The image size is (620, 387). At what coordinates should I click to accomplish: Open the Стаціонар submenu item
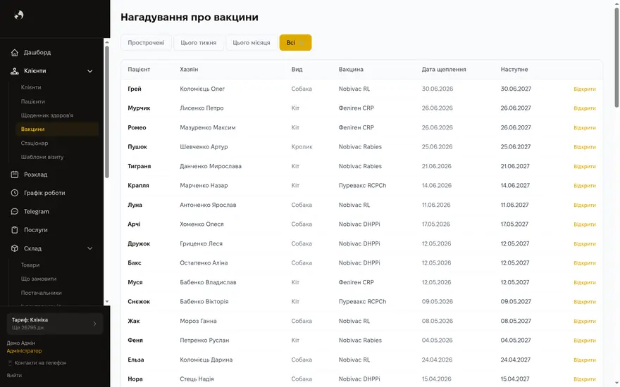click(35, 143)
